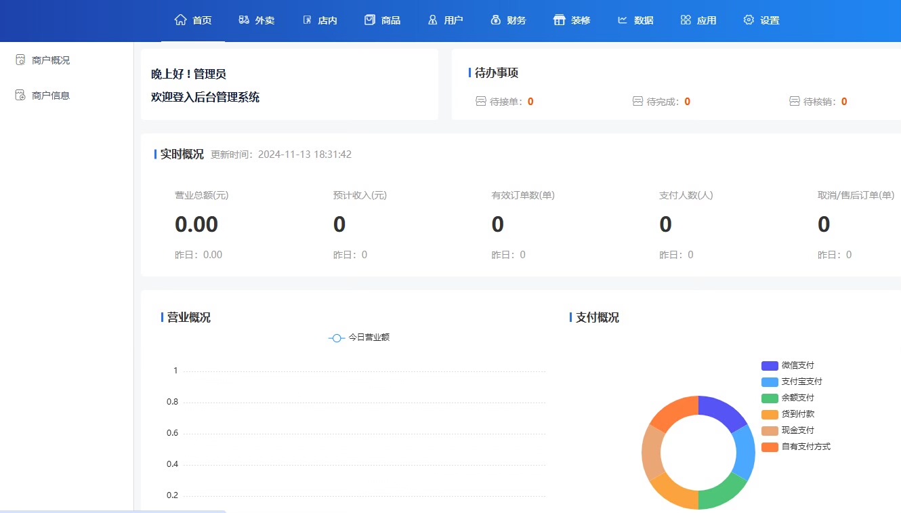Click the delivery scooter icon for 外卖

[x=244, y=20]
